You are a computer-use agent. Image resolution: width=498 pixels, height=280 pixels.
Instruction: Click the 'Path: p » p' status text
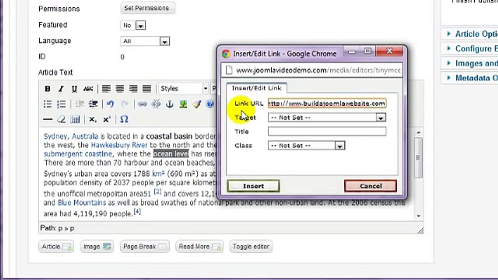(57, 228)
